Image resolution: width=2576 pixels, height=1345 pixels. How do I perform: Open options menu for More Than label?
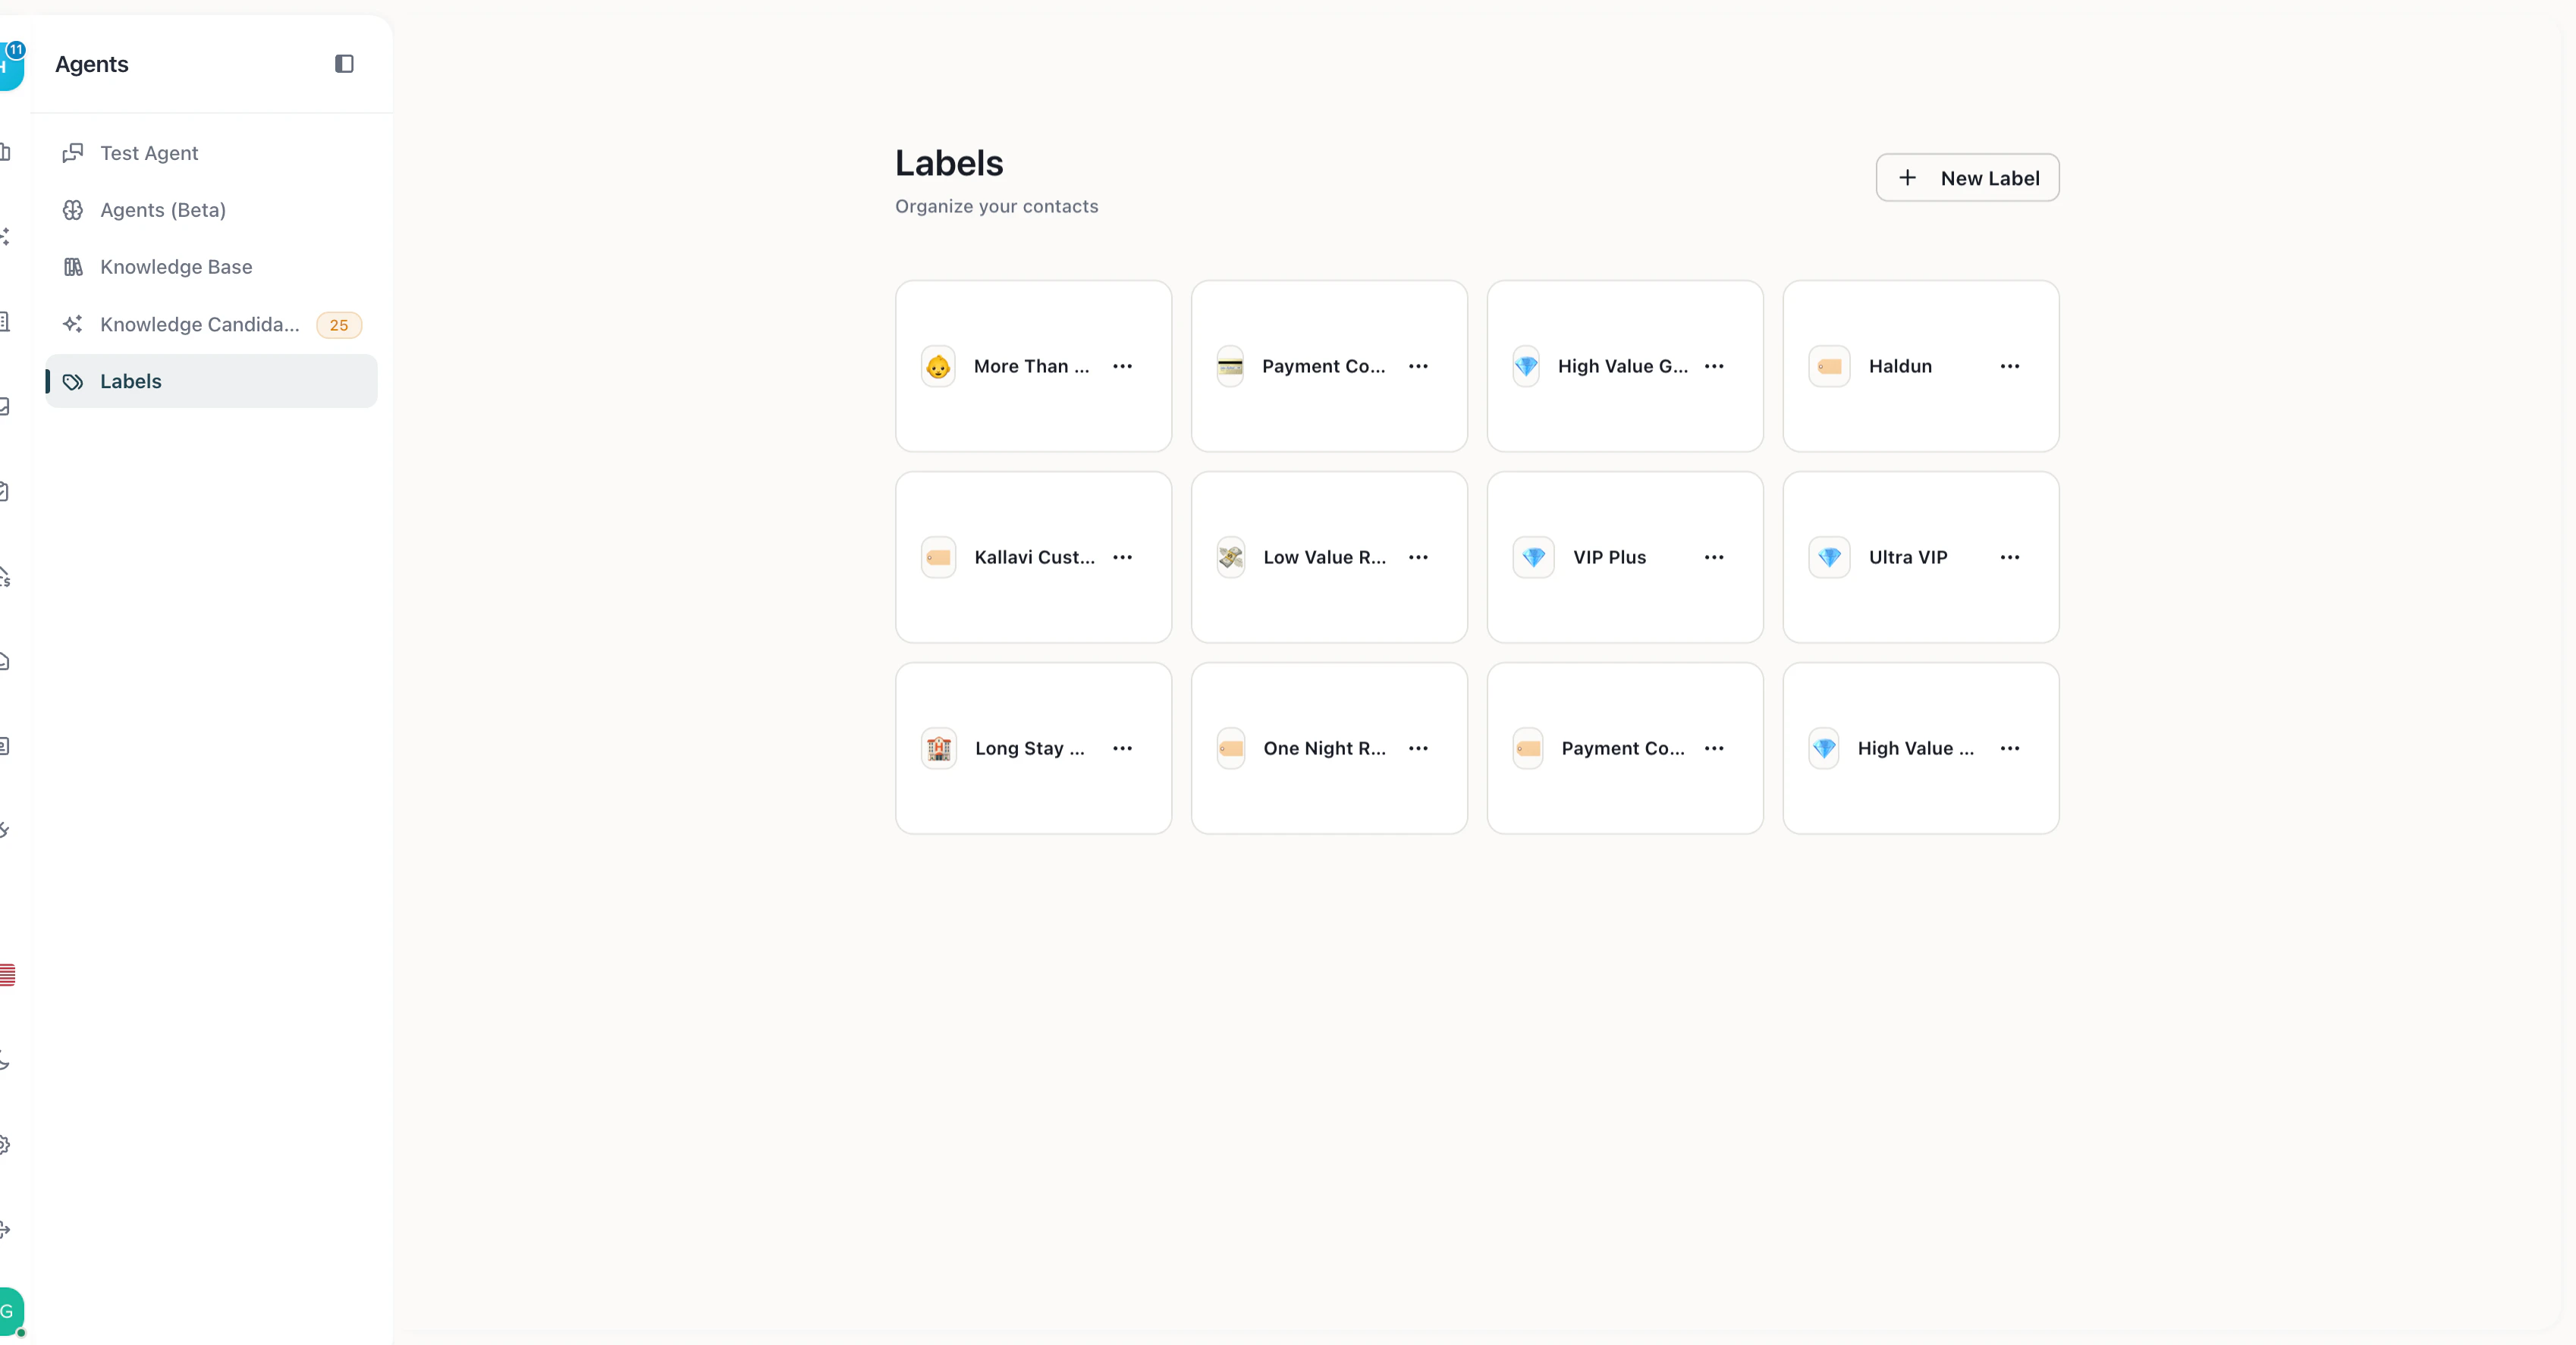pos(1122,367)
